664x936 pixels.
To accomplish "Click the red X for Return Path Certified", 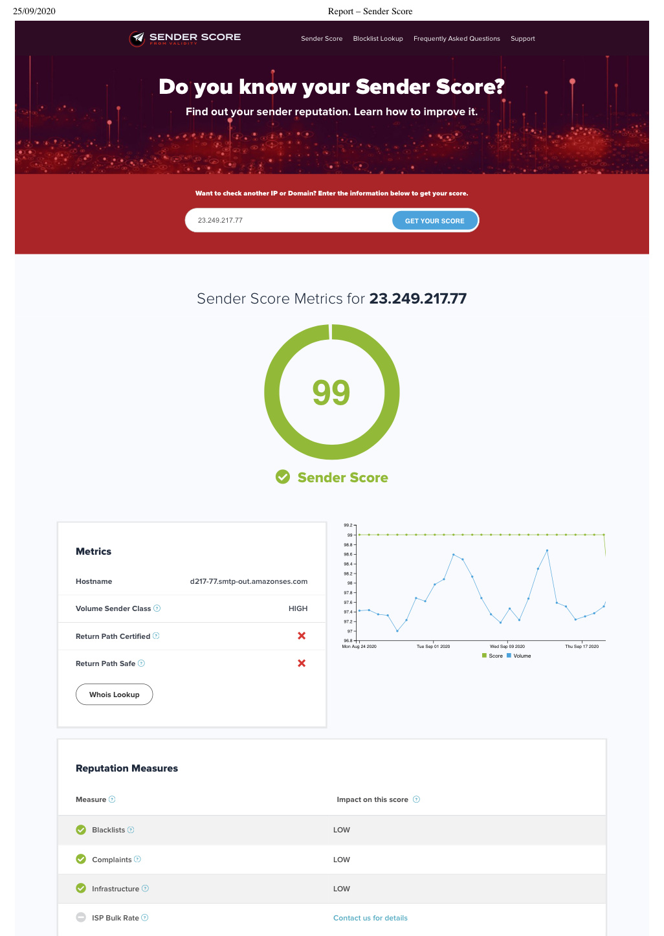I will 302,636.
